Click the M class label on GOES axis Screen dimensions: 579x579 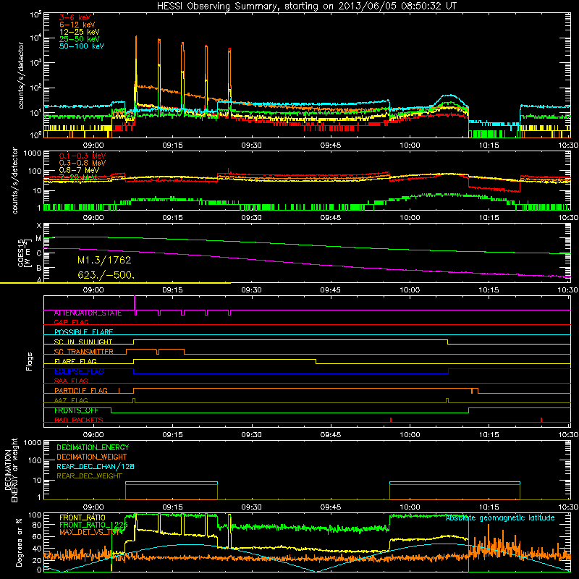pyautogui.click(x=38, y=239)
